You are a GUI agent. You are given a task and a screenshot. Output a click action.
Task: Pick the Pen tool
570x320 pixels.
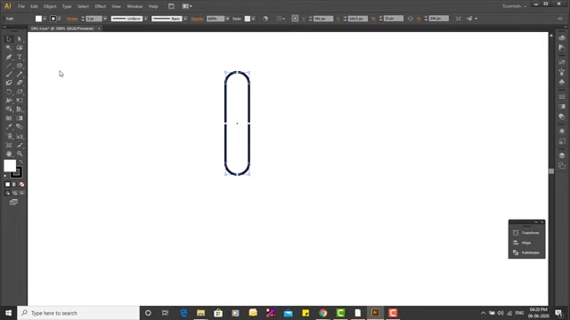tap(9, 57)
